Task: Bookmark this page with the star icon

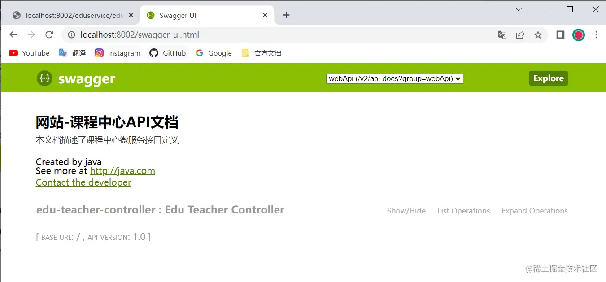Action: 538,35
